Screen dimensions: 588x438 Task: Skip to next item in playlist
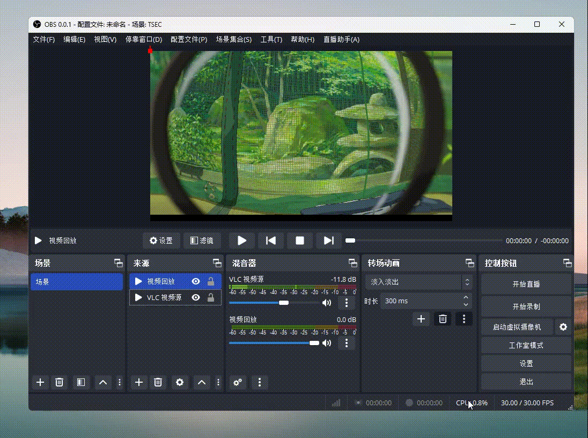[x=328, y=240]
